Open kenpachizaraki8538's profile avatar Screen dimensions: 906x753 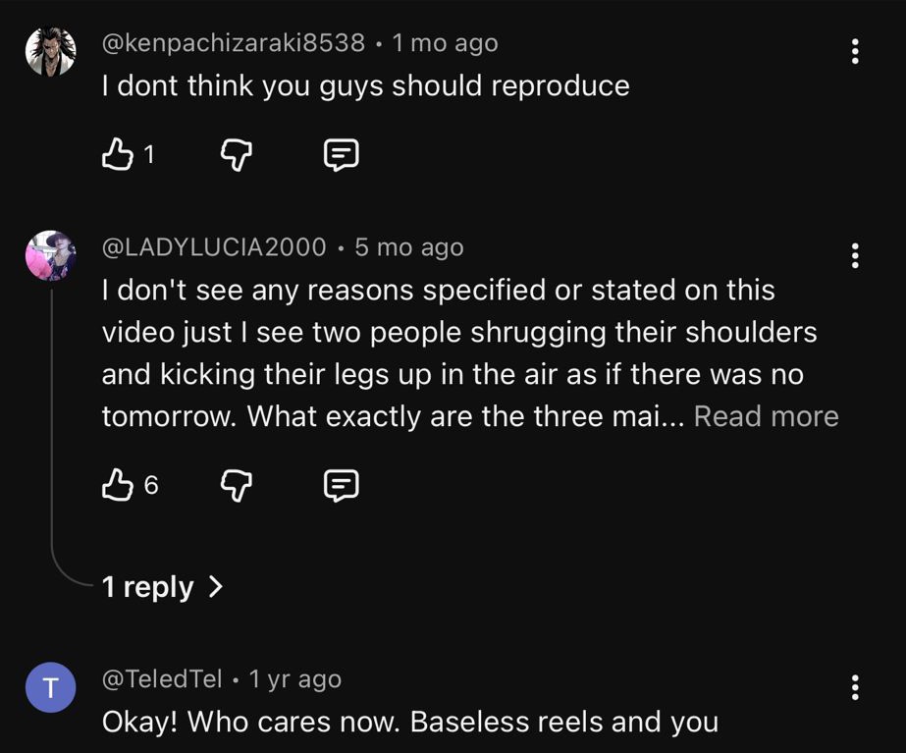50,51
